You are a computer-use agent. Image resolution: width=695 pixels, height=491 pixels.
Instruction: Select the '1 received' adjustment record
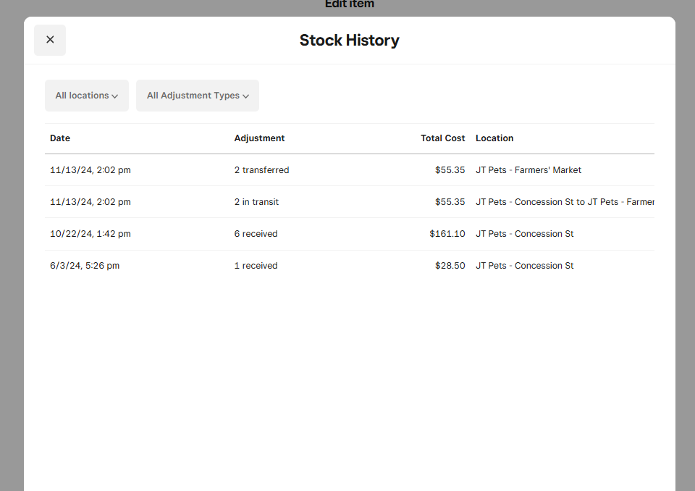point(256,265)
